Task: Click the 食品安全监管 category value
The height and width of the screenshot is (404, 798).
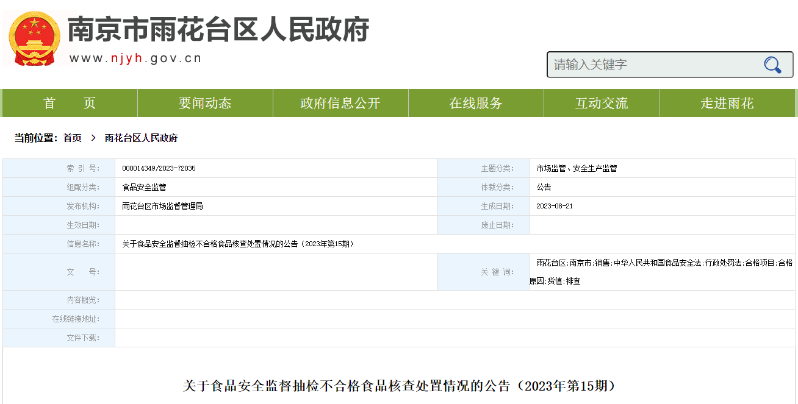Action: point(144,187)
